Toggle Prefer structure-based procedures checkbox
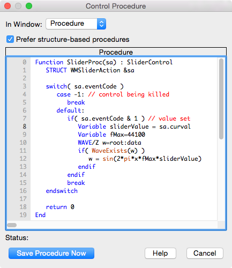Image resolution: width=232 pixels, height=268 pixels. (x=10, y=39)
